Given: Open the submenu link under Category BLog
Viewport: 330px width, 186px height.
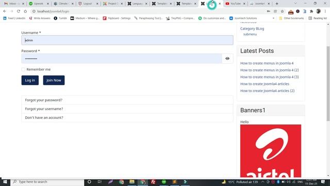Looking at the screenshot, I should (250, 34).
